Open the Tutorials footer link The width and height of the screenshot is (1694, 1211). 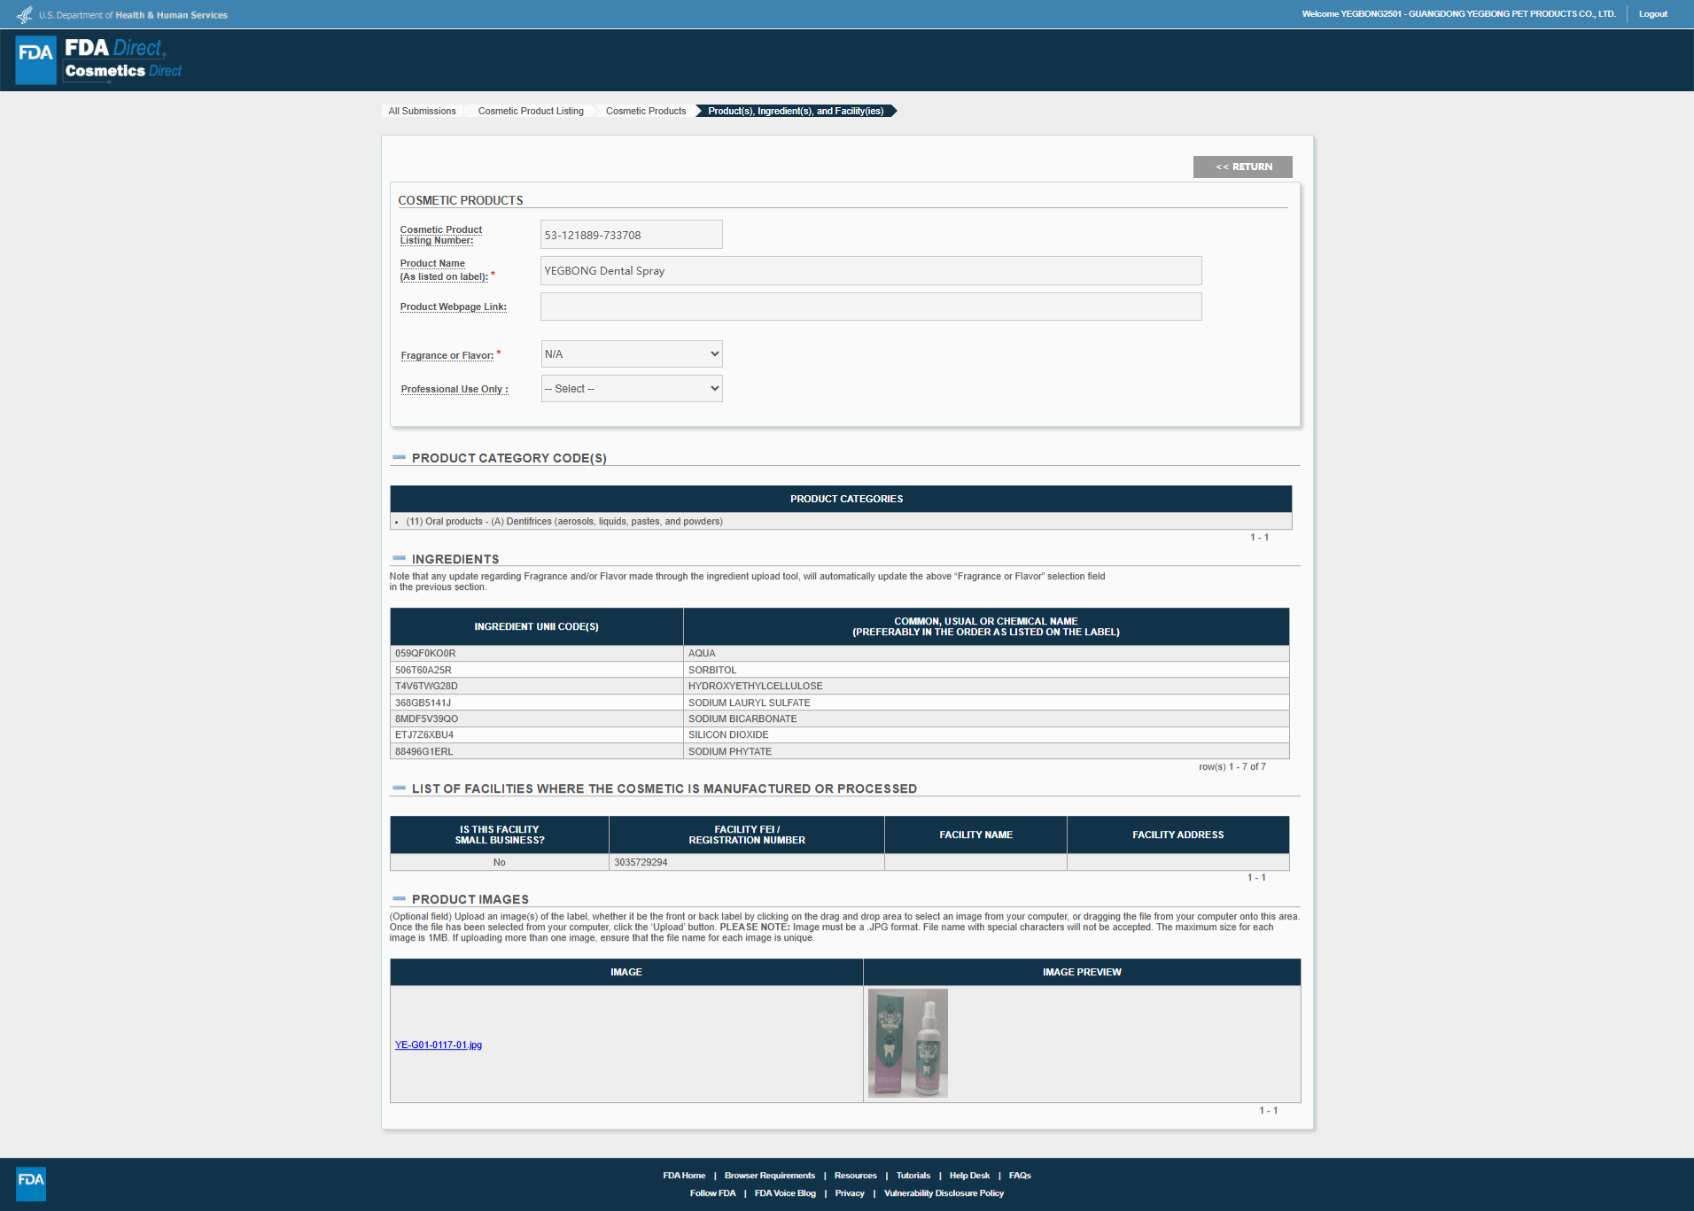(x=913, y=1176)
